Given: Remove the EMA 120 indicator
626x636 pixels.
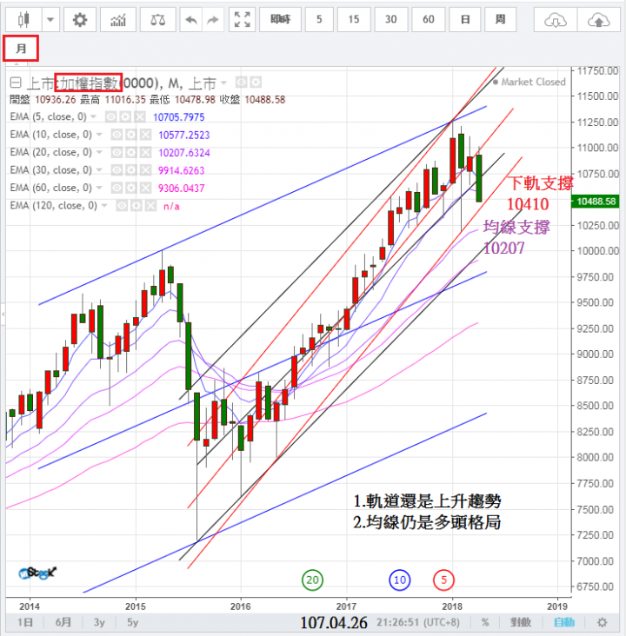Looking at the screenshot, I should click(151, 206).
